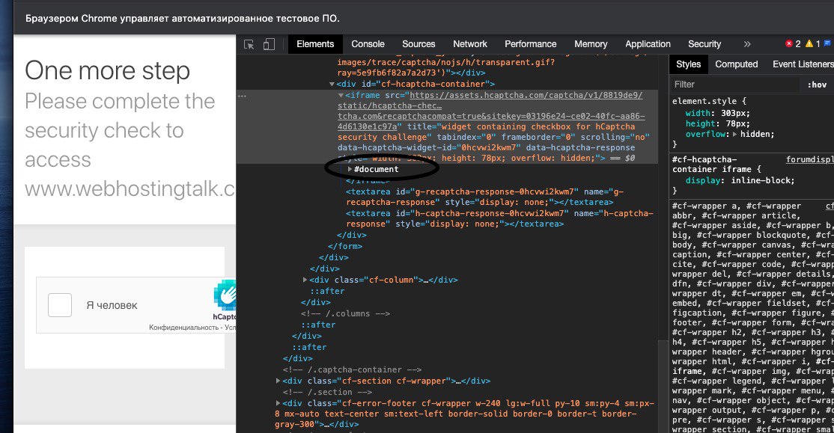The height and width of the screenshot is (433, 834).
Task: Expand the cf-section cf-wrapper div node
Action: (x=278, y=381)
